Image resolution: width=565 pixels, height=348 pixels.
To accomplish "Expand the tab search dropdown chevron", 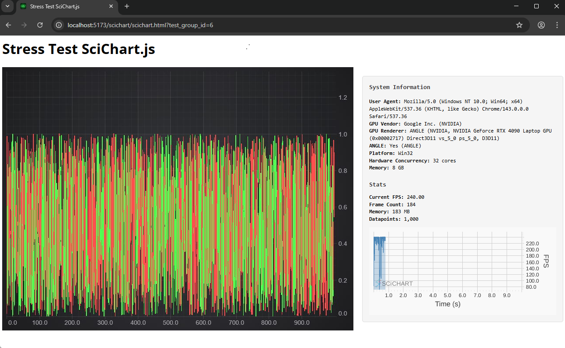I will click(x=7, y=6).
